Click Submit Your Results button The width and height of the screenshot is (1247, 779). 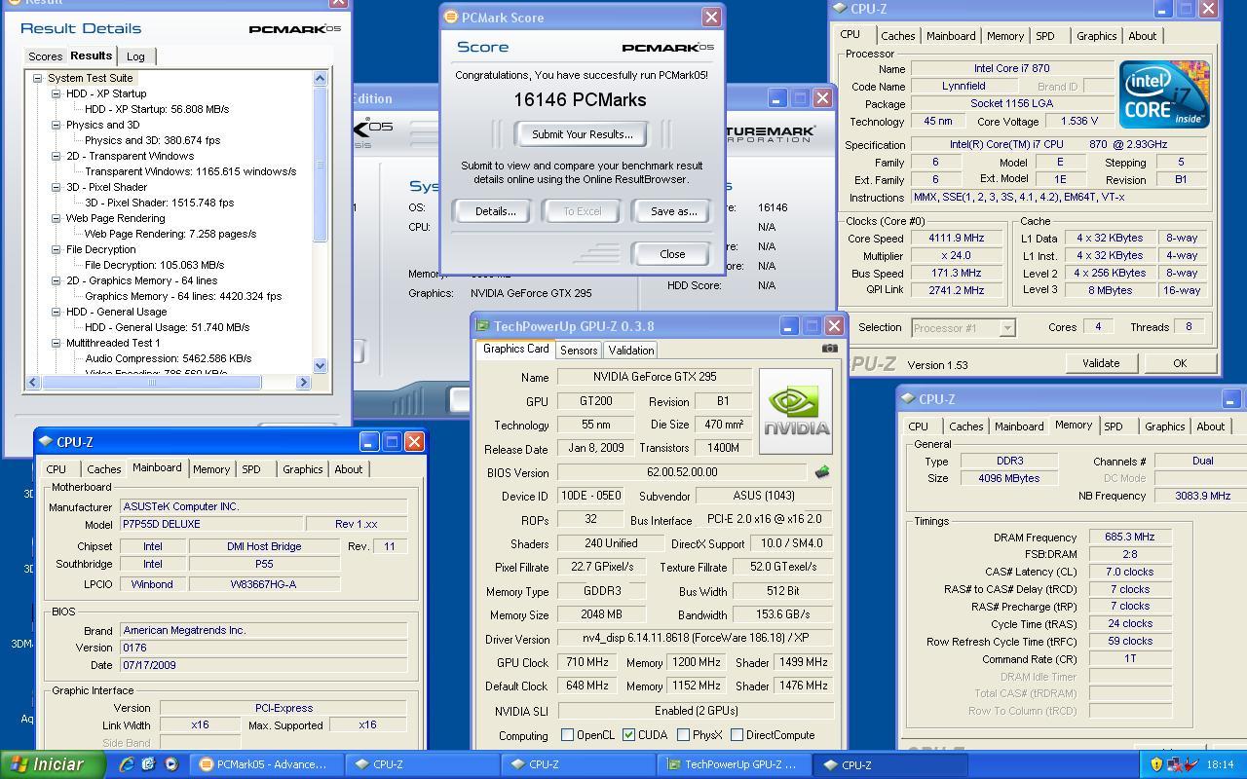582,134
